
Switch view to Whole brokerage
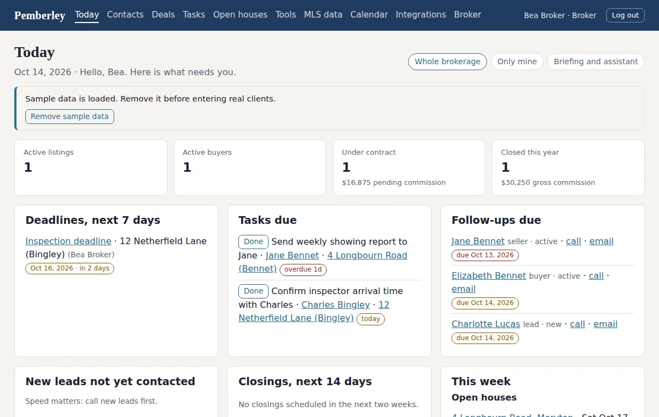pos(447,61)
